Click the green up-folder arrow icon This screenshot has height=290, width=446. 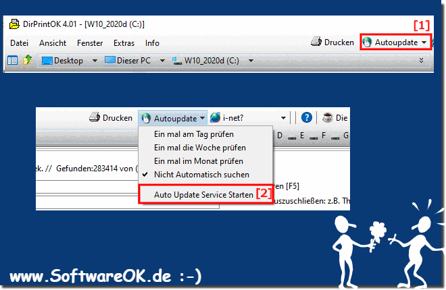pos(27,60)
